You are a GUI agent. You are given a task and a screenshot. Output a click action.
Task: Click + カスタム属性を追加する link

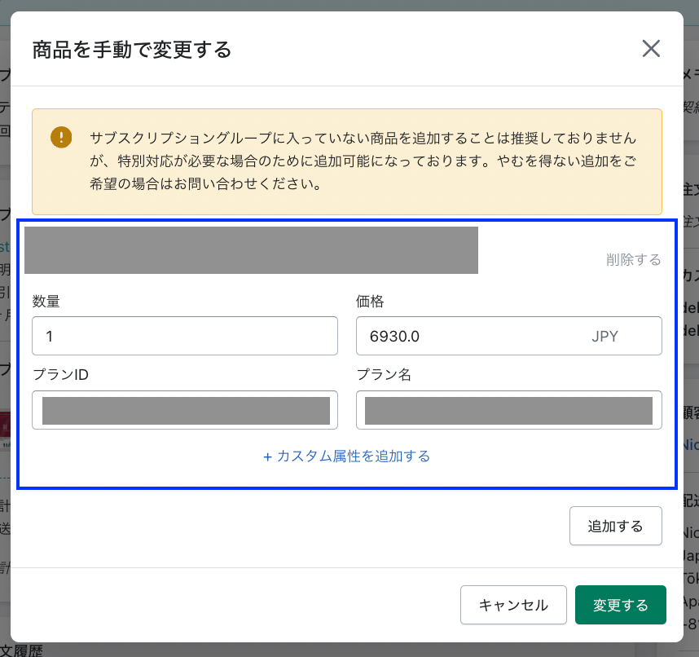click(x=346, y=456)
